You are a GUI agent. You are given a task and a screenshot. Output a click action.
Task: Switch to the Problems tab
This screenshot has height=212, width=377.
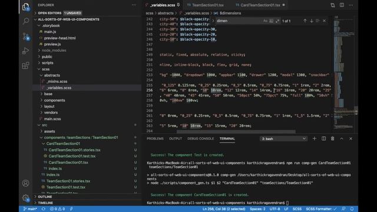155,139
